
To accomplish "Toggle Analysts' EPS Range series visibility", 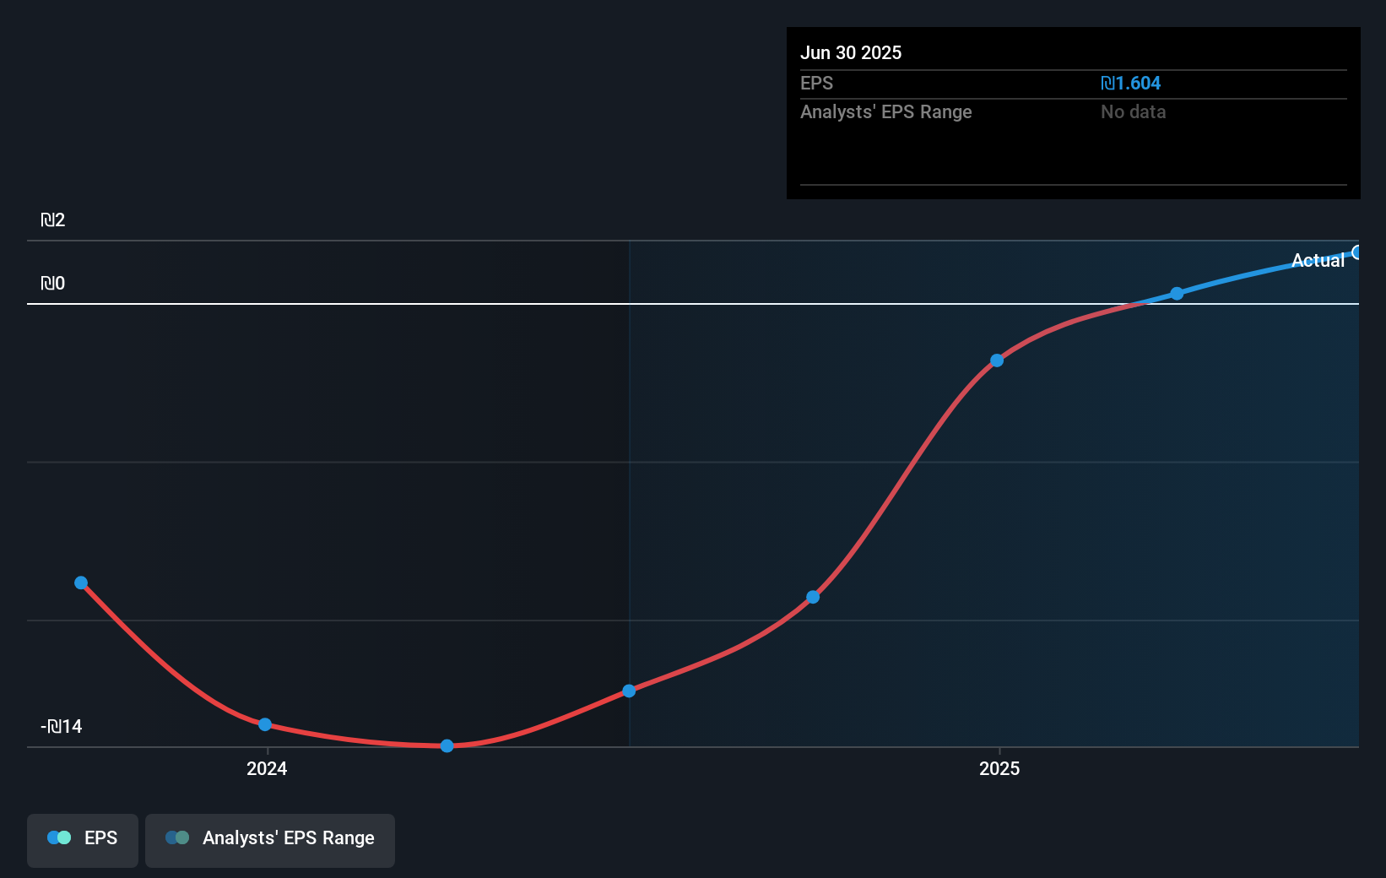I will [270, 838].
